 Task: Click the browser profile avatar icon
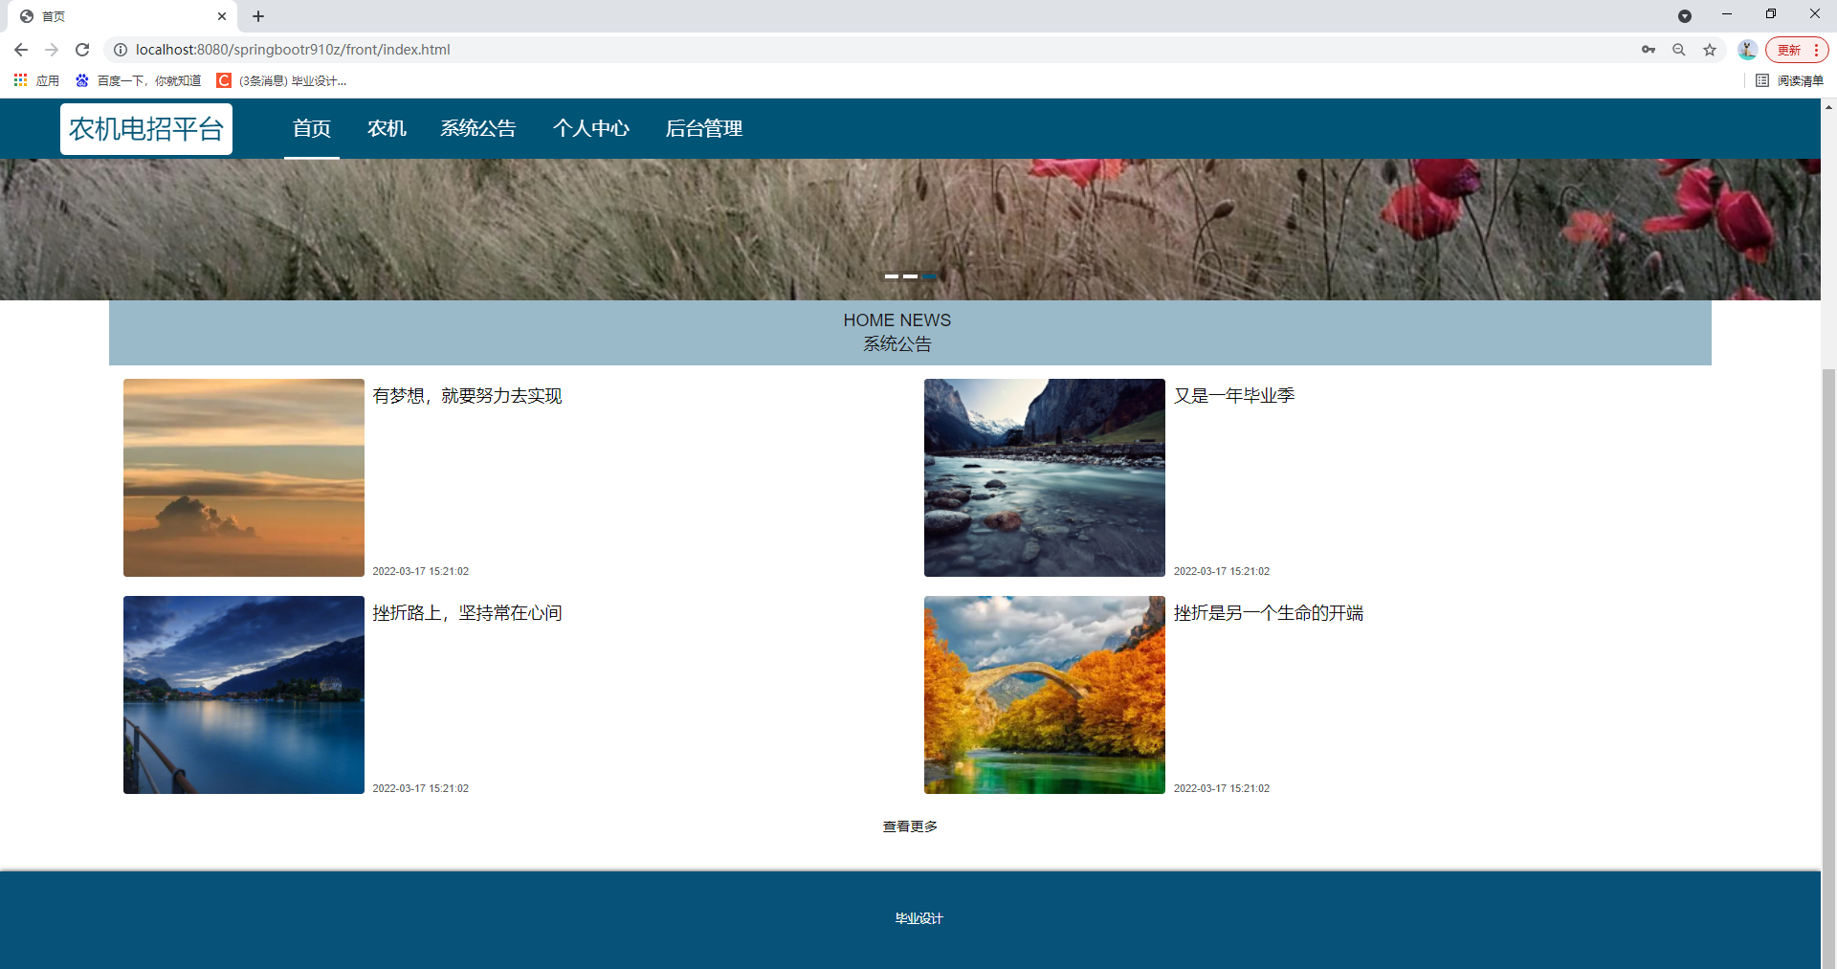[x=1747, y=50]
